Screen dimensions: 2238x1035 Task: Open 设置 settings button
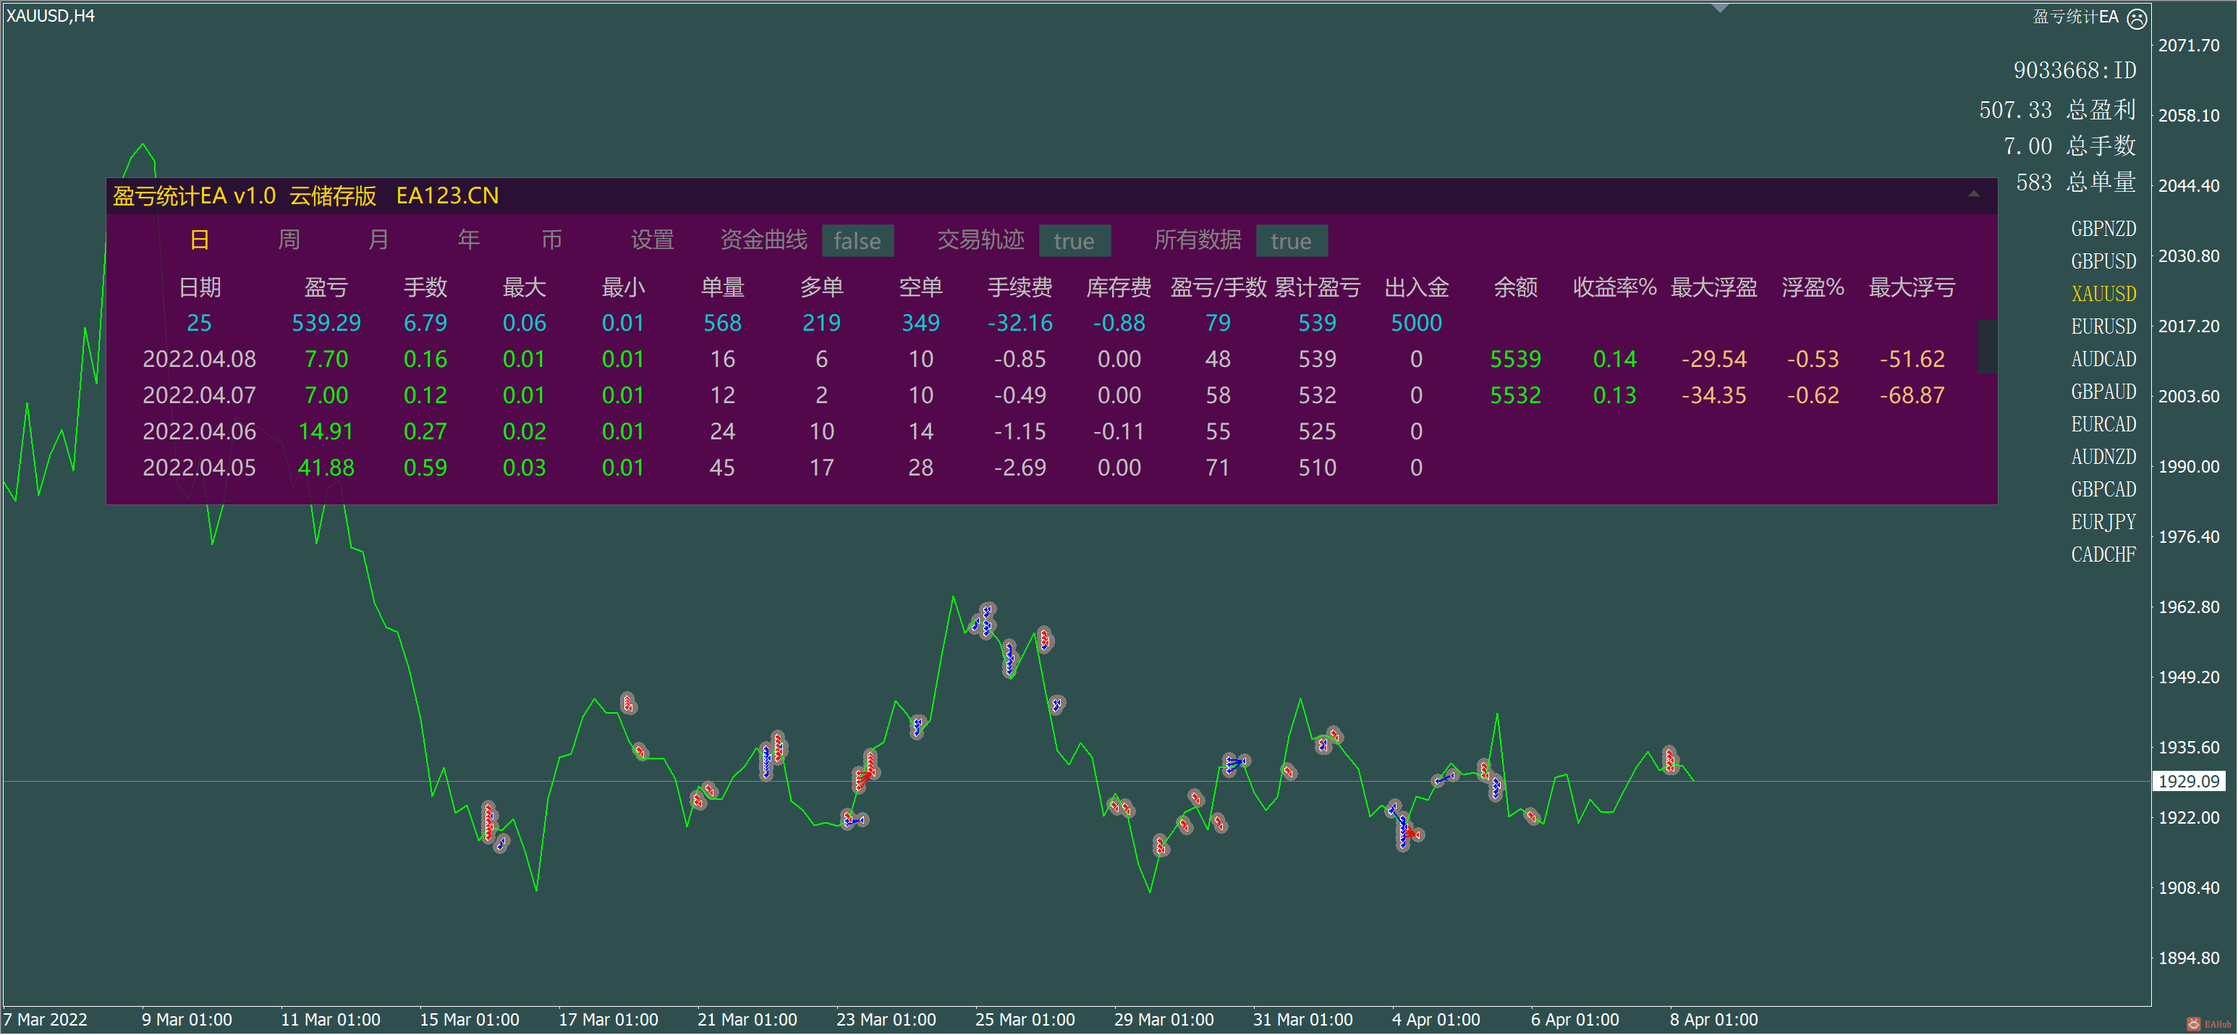point(652,240)
